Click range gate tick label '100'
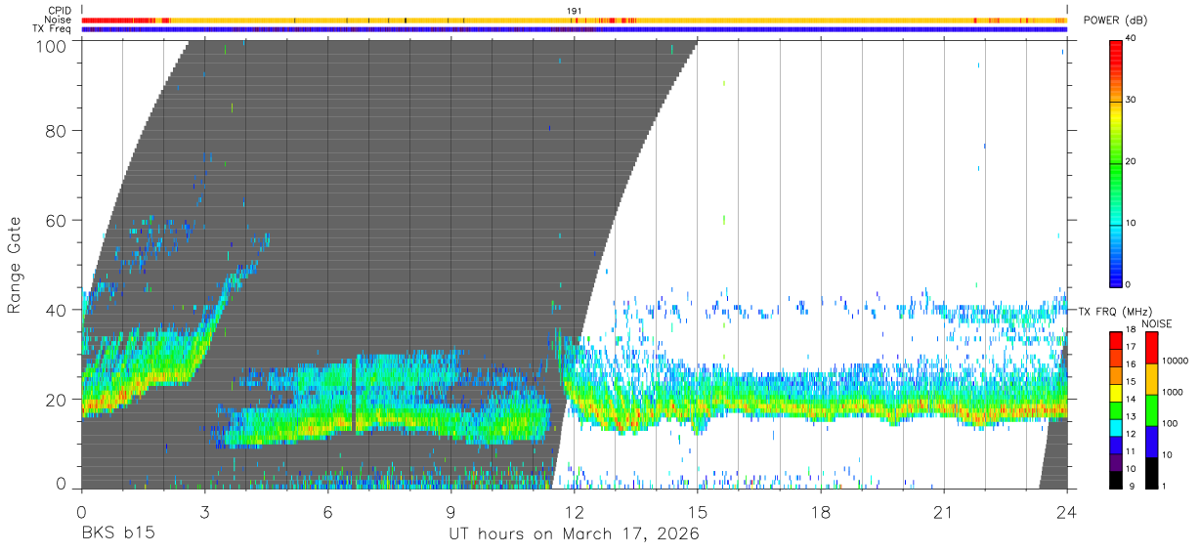The height and width of the screenshot is (554, 1200). click(x=53, y=46)
